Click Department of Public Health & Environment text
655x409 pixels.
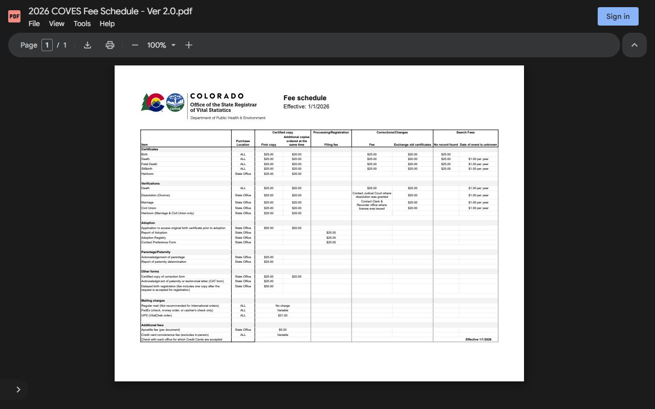click(228, 118)
